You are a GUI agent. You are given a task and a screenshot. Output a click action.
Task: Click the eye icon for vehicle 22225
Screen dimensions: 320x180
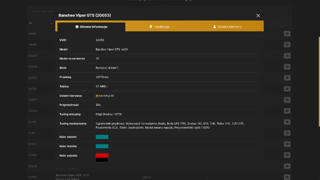pos(287,166)
